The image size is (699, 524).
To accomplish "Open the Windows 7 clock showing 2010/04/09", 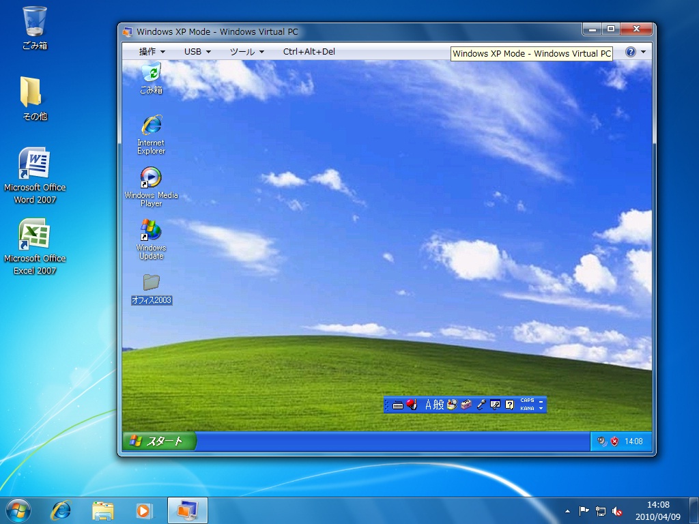I will point(658,510).
